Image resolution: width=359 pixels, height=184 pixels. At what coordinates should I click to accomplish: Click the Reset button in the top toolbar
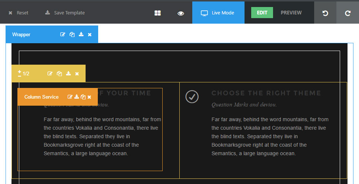pyautogui.click(x=18, y=13)
